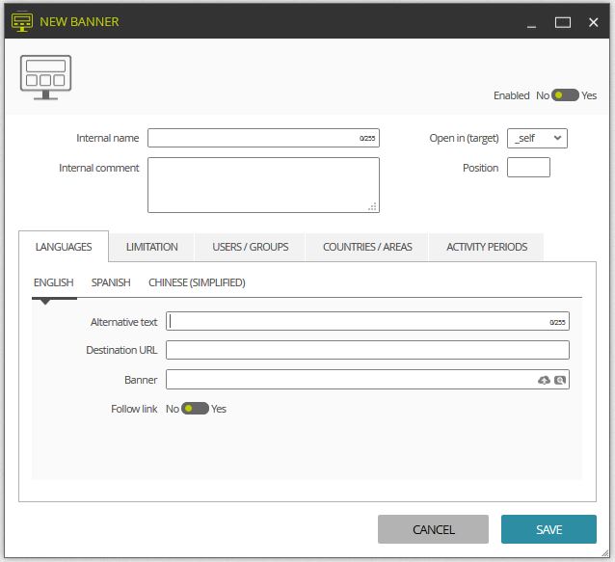Screen dimensions: 615x562
Task: Click the banner upload cloud icon
Action: (544, 380)
